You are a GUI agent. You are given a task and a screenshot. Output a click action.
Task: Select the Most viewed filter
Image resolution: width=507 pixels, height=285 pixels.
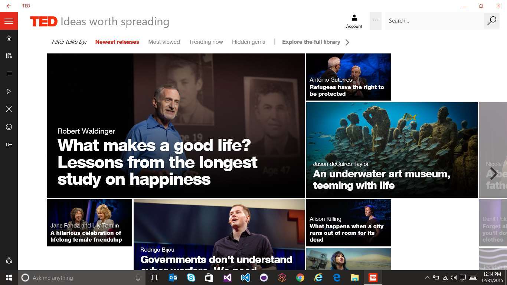click(164, 42)
